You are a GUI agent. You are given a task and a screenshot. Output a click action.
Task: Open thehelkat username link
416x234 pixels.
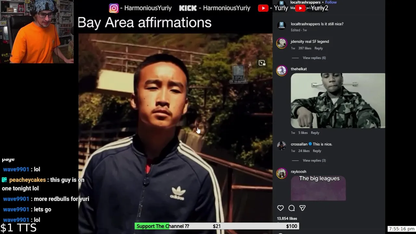tap(299, 69)
